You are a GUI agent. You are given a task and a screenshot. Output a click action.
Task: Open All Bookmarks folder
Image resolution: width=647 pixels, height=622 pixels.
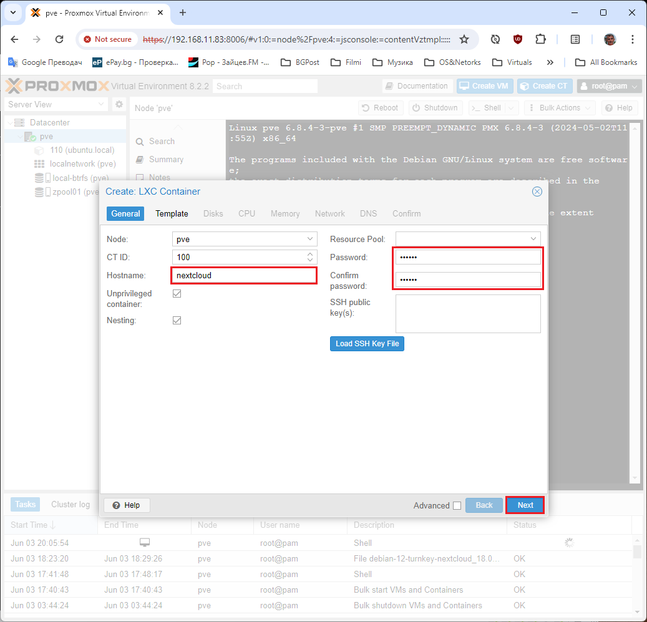tap(606, 62)
